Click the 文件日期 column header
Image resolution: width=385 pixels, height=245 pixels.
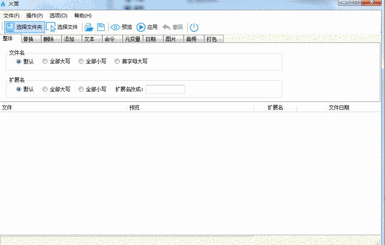[338, 107]
